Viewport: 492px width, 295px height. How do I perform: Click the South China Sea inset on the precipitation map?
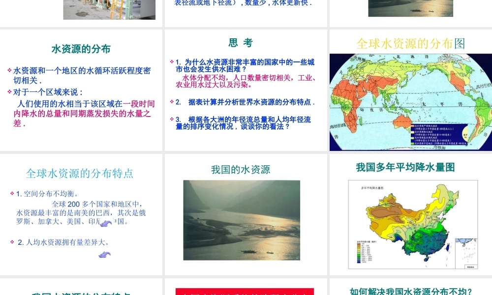click(x=466, y=254)
